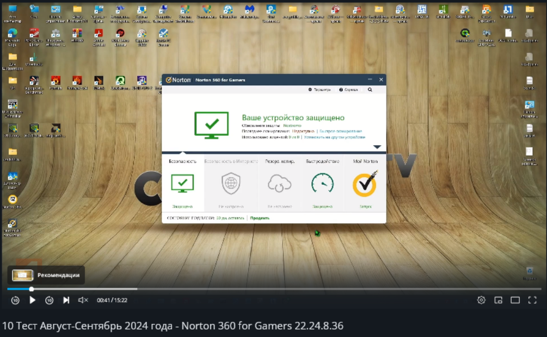Open the WinRAR desktop shortcut

[x=77, y=36]
